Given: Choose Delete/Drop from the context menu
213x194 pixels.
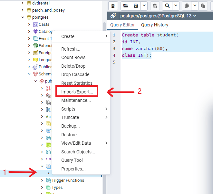Looking at the screenshot, I should 81,66.
